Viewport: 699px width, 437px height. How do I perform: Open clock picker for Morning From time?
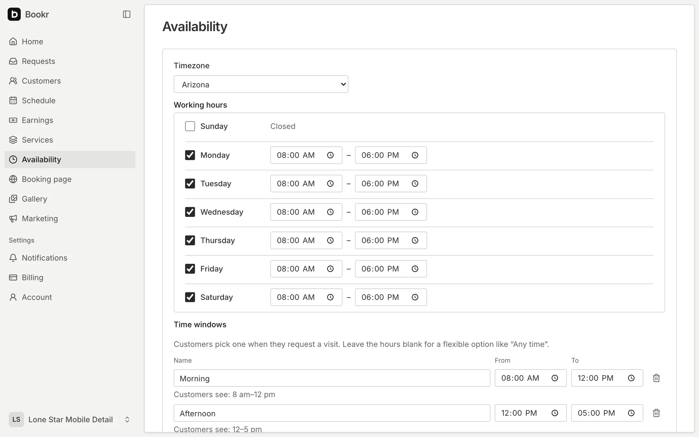[555, 378]
